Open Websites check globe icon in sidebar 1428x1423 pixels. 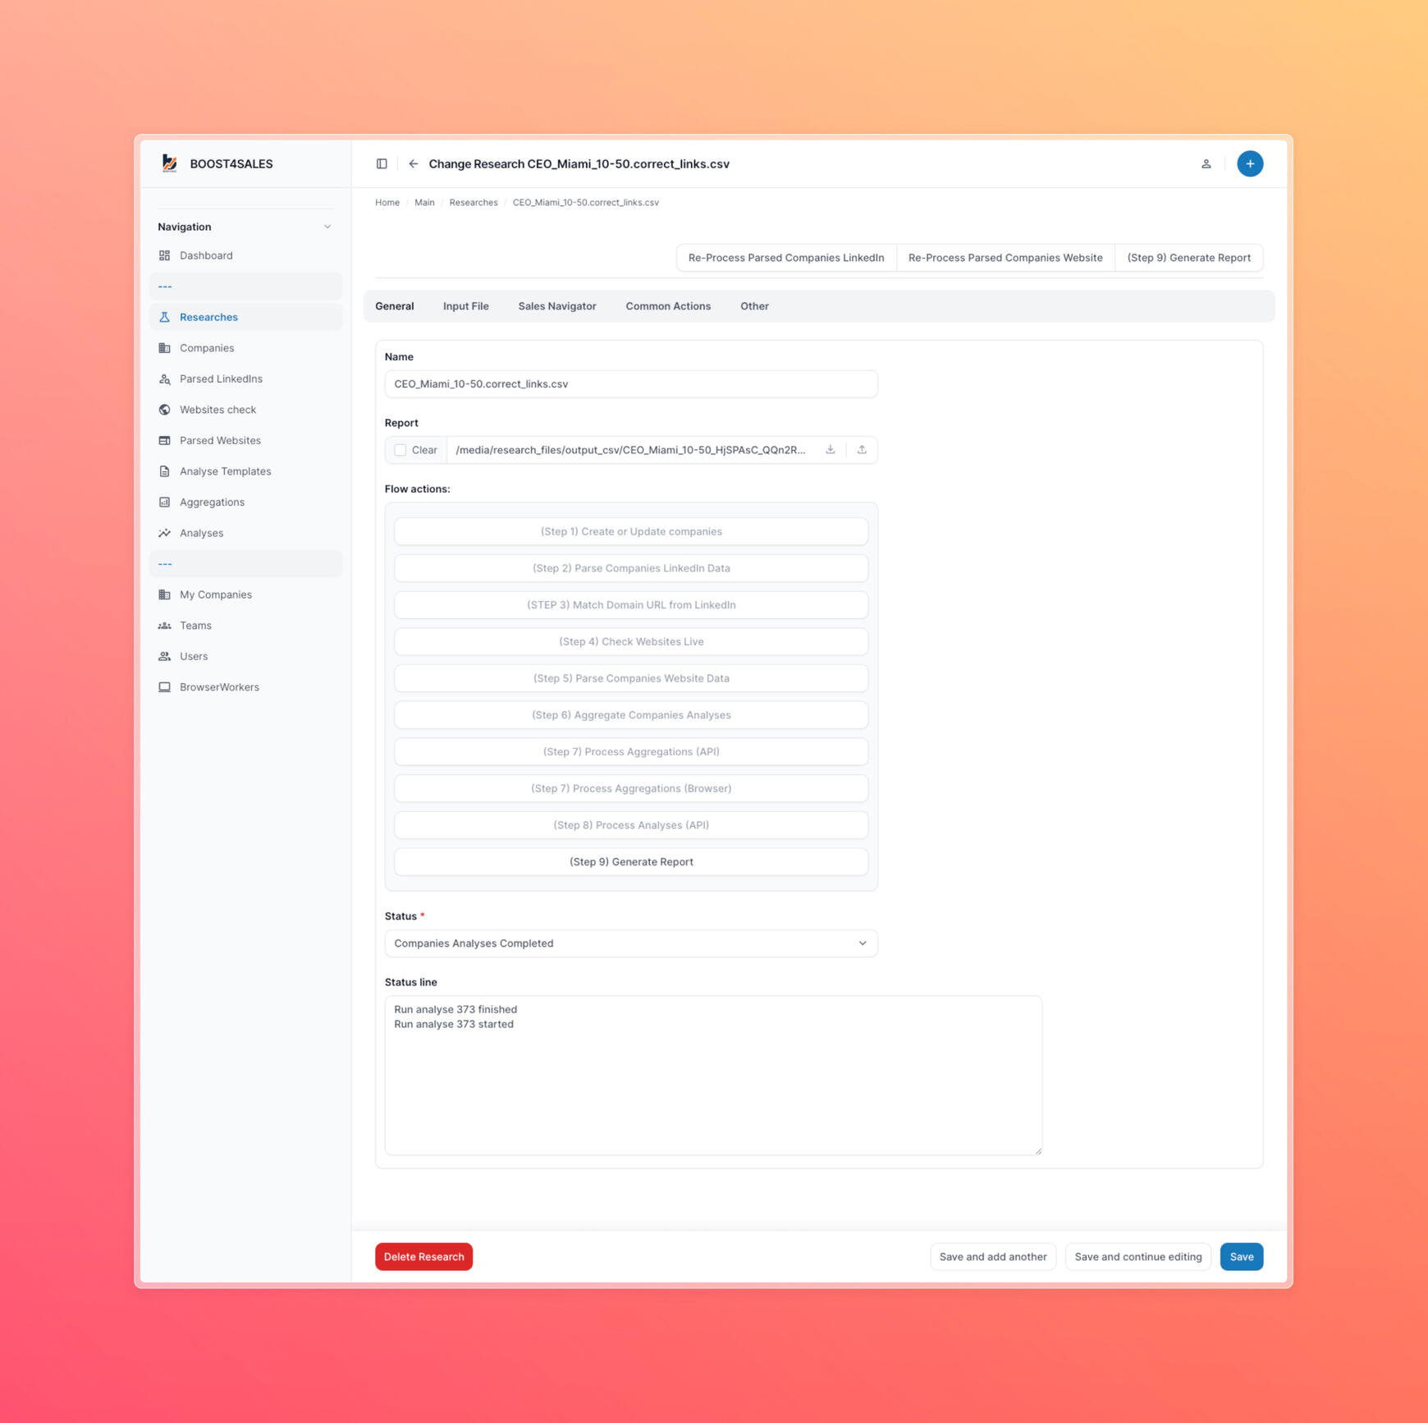point(165,410)
